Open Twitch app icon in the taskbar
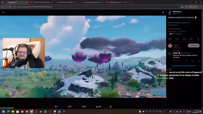 pos(55,111)
